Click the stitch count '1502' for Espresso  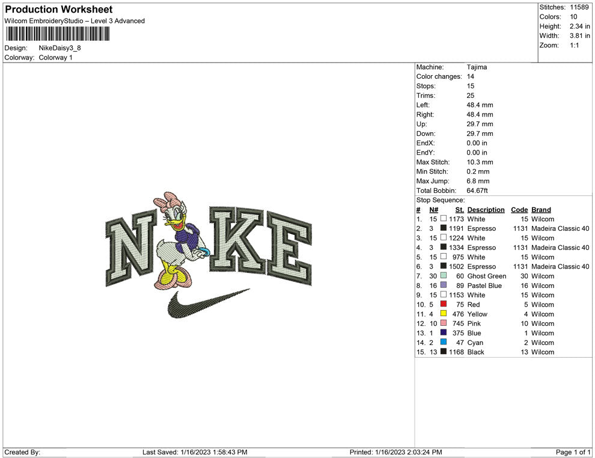(x=456, y=266)
